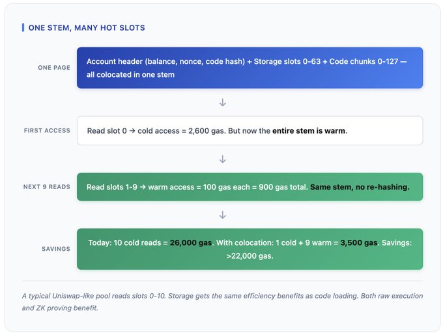This screenshot has height=333, width=443.
Task: Select the "ONE PAGE" row label
Action: tap(54, 68)
